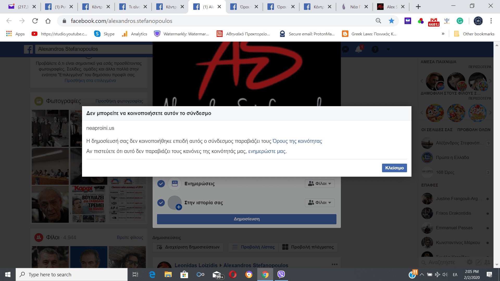This screenshot has width=500, height=281.
Task: Open YouTube Studio bookmark
Action: pos(59,34)
